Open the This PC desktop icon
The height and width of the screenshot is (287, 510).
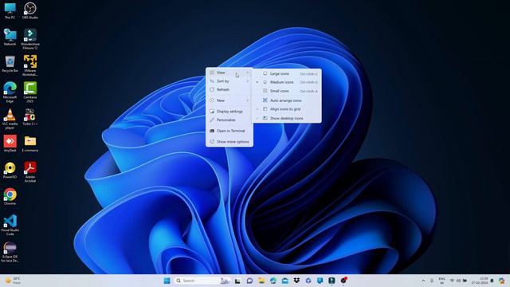[x=10, y=10]
